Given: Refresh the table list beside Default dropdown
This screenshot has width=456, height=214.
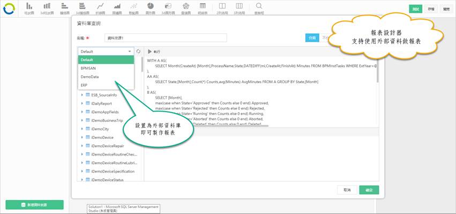Looking at the screenshot, I should coord(138,51).
